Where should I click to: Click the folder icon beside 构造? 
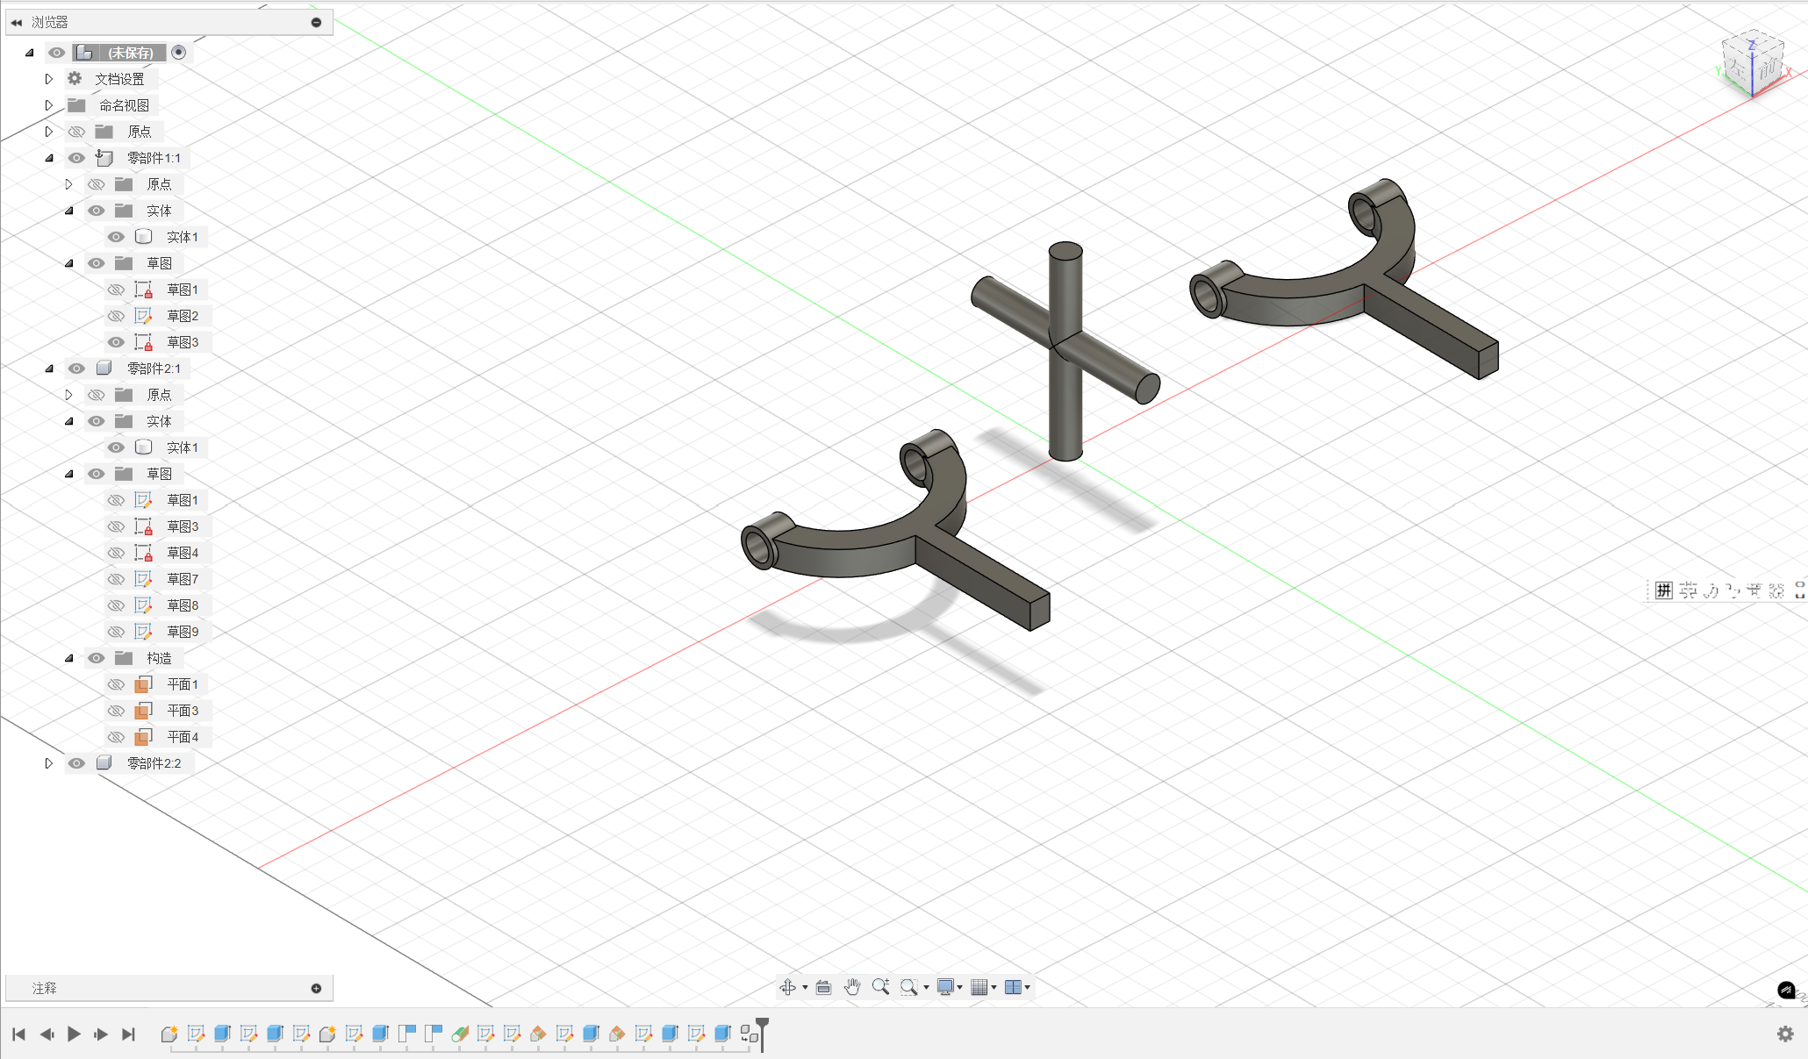[x=124, y=658]
